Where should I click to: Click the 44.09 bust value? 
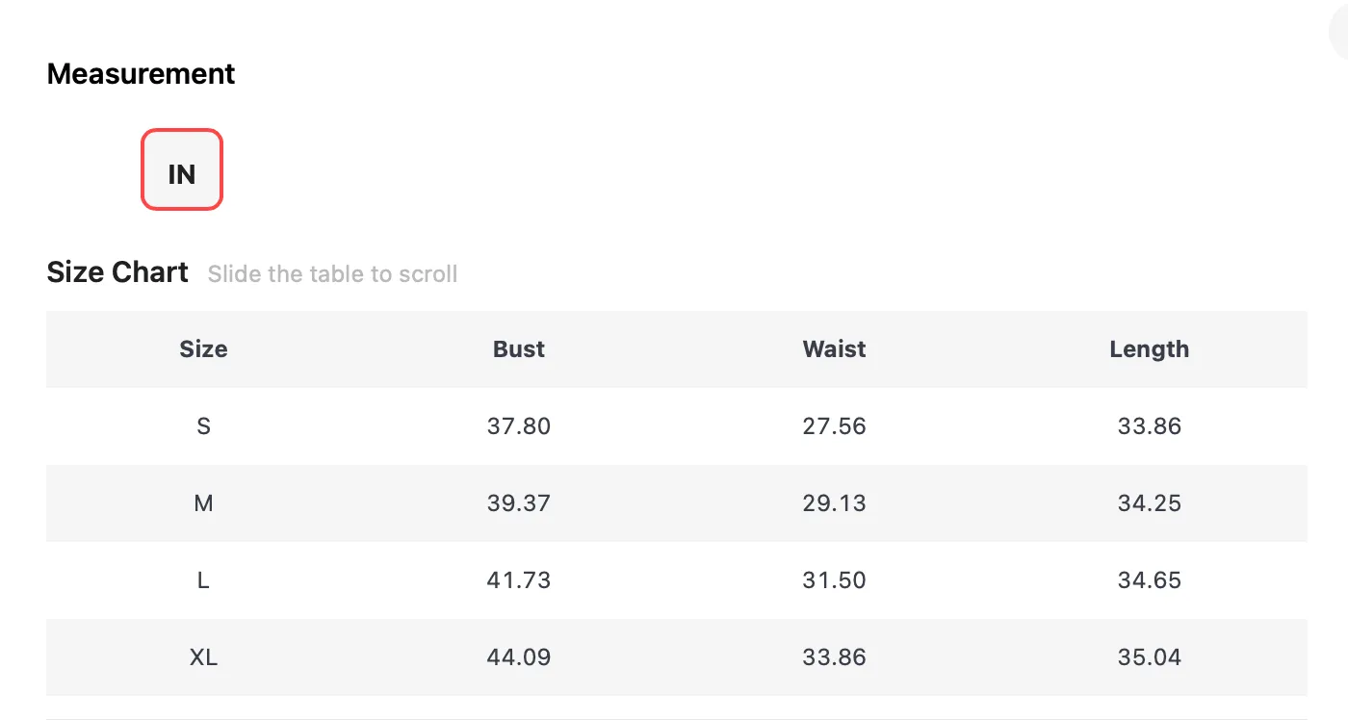click(519, 656)
